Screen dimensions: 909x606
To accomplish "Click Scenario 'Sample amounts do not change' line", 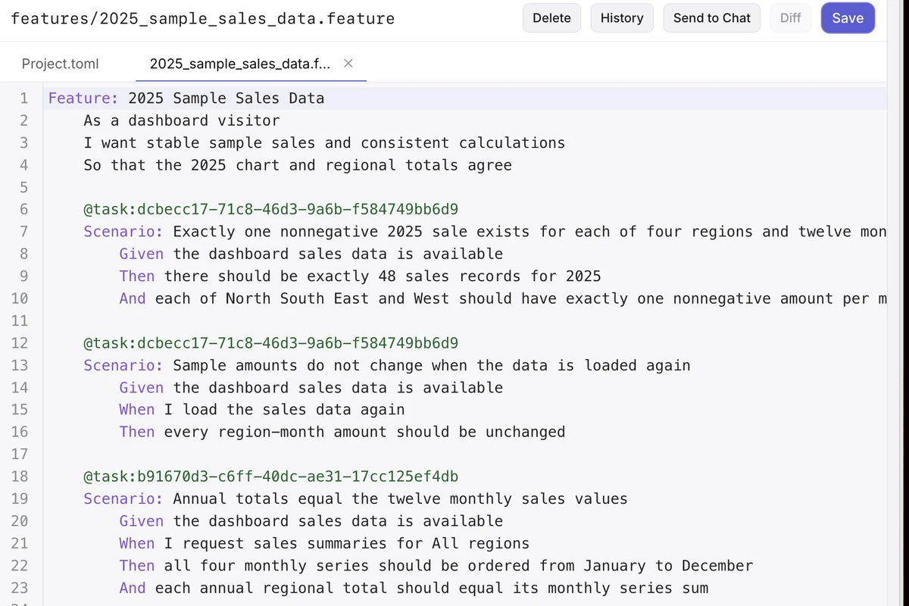I will [387, 365].
